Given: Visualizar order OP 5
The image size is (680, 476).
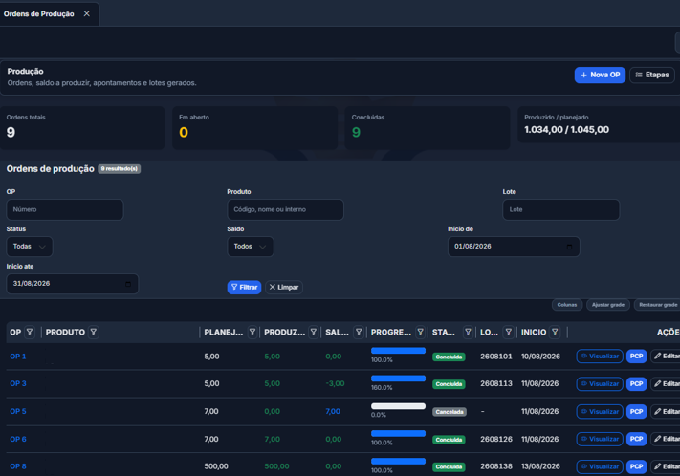Looking at the screenshot, I should tap(600, 411).
